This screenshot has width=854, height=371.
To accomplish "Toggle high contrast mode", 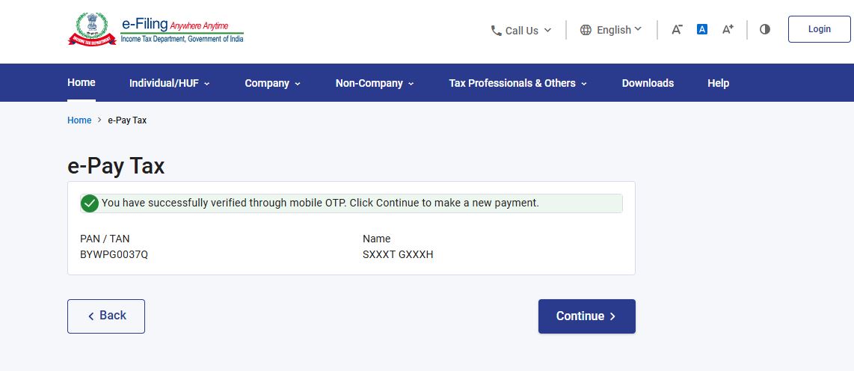I will pyautogui.click(x=764, y=30).
